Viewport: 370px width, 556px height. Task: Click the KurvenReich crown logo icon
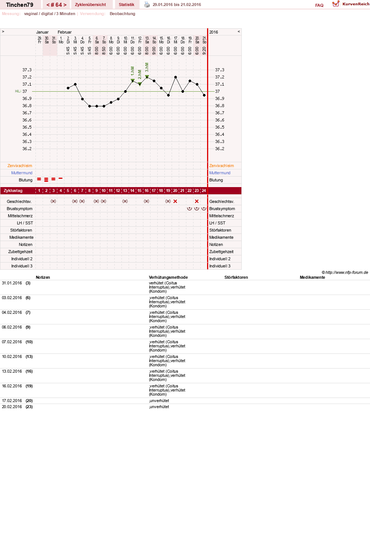[336, 4]
